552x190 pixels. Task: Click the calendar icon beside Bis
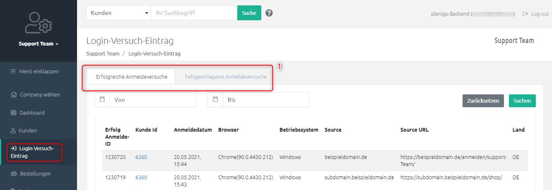[215, 100]
